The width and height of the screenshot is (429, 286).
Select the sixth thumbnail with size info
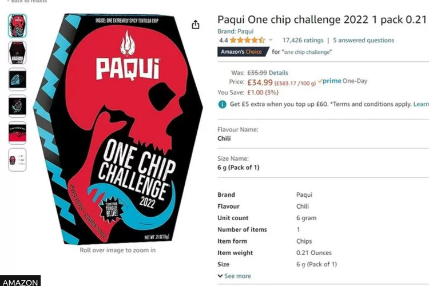click(x=17, y=160)
